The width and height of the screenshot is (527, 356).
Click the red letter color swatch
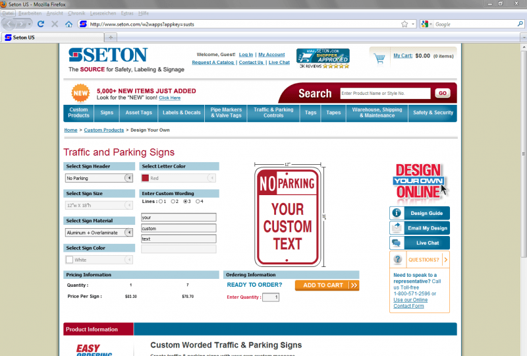(x=145, y=178)
